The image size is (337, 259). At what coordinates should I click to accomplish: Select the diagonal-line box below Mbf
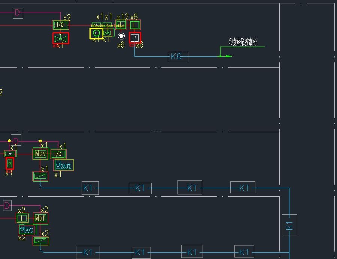pyautogui.click(x=40, y=241)
